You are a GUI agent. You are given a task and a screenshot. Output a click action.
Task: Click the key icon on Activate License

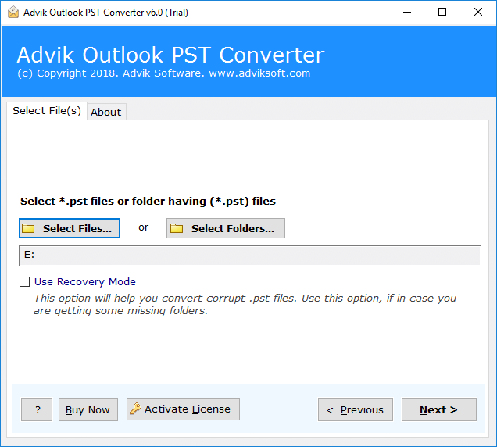pos(135,409)
